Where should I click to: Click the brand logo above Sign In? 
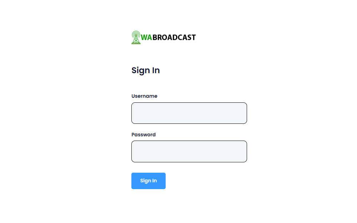[164, 37]
